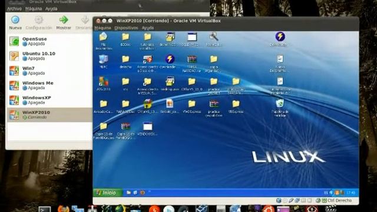Select the Win7 virtual machine
Image resolution: width=377 pixels, height=212 pixels.
49,71
